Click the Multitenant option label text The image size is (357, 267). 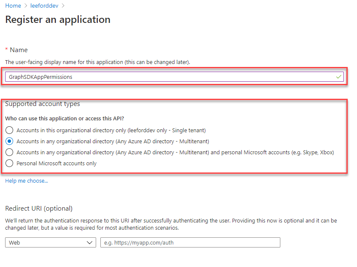pyautogui.click(x=113, y=142)
